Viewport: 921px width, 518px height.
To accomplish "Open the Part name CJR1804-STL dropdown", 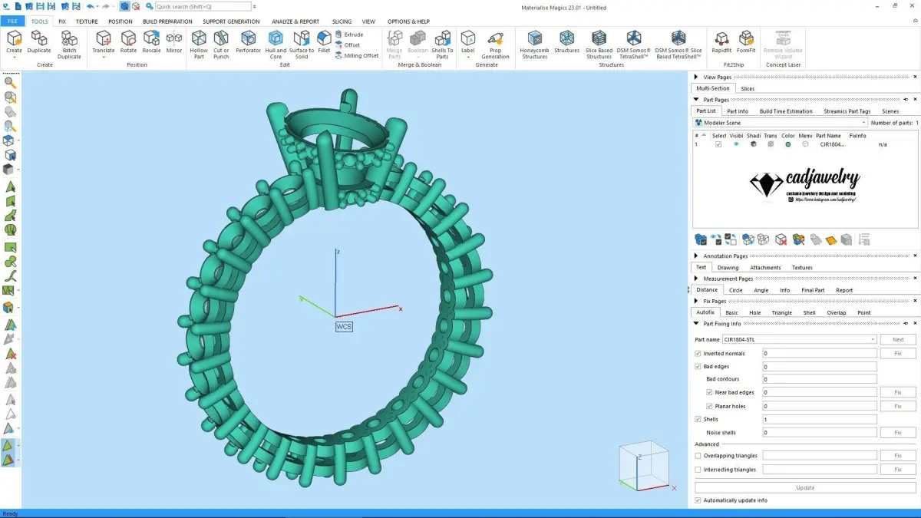I will (x=800, y=339).
